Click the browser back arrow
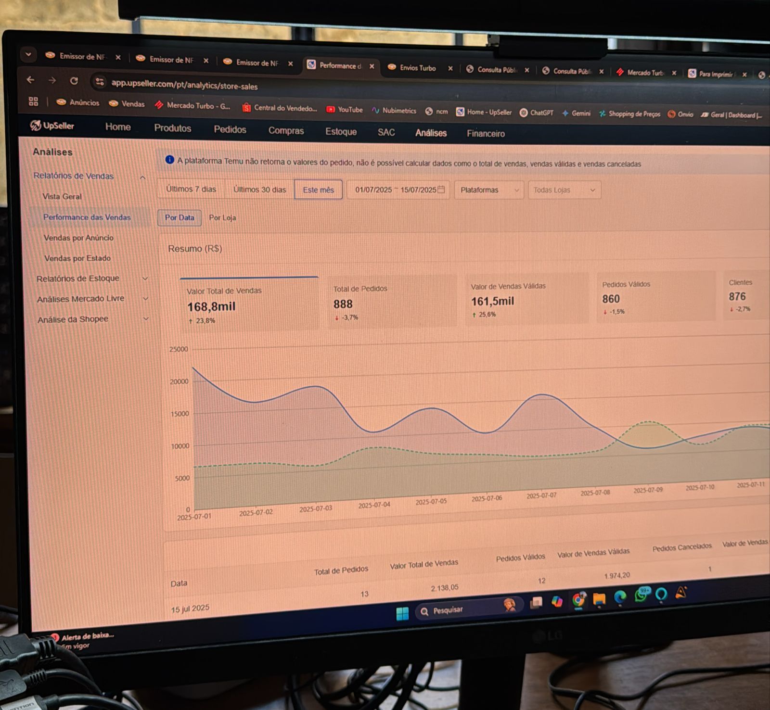 tap(31, 80)
